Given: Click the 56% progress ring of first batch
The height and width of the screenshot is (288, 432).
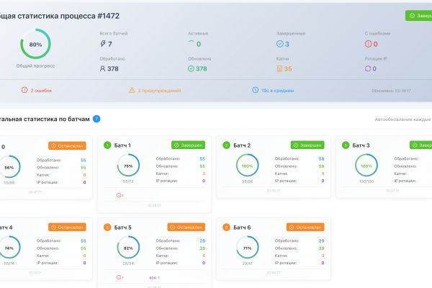Looking at the screenshot, I should click(9, 167).
